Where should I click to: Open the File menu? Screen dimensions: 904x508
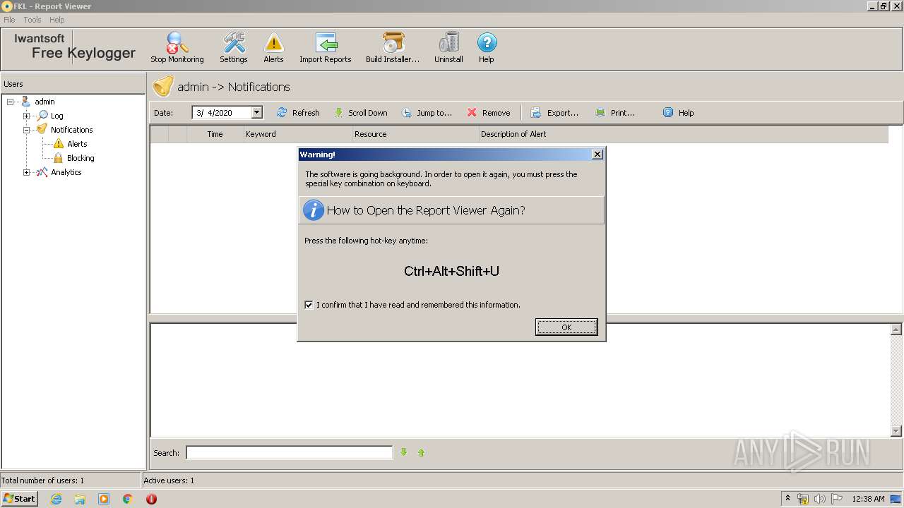pos(9,20)
